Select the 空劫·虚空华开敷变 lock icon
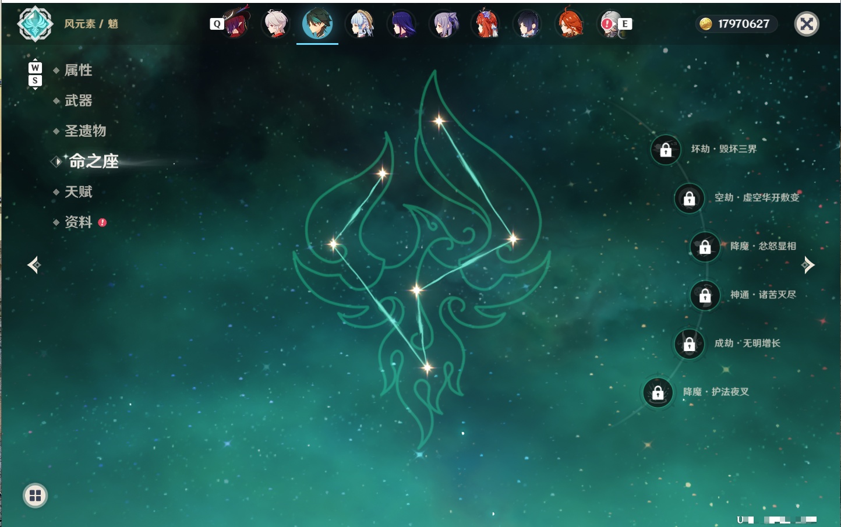This screenshot has height=527, width=841. (689, 198)
